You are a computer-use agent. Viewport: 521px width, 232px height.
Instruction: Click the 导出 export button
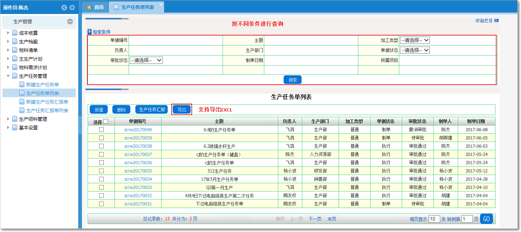[x=182, y=110]
